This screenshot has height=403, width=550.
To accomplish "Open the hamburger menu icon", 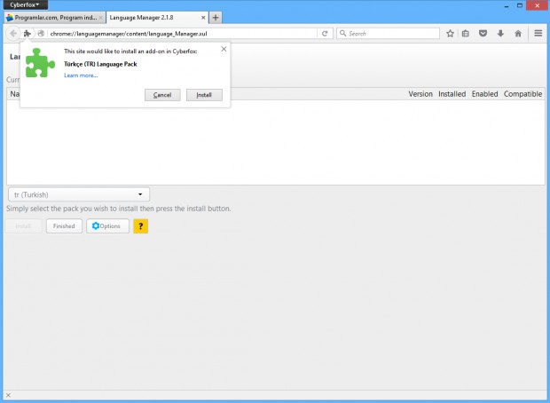I will click(x=538, y=34).
